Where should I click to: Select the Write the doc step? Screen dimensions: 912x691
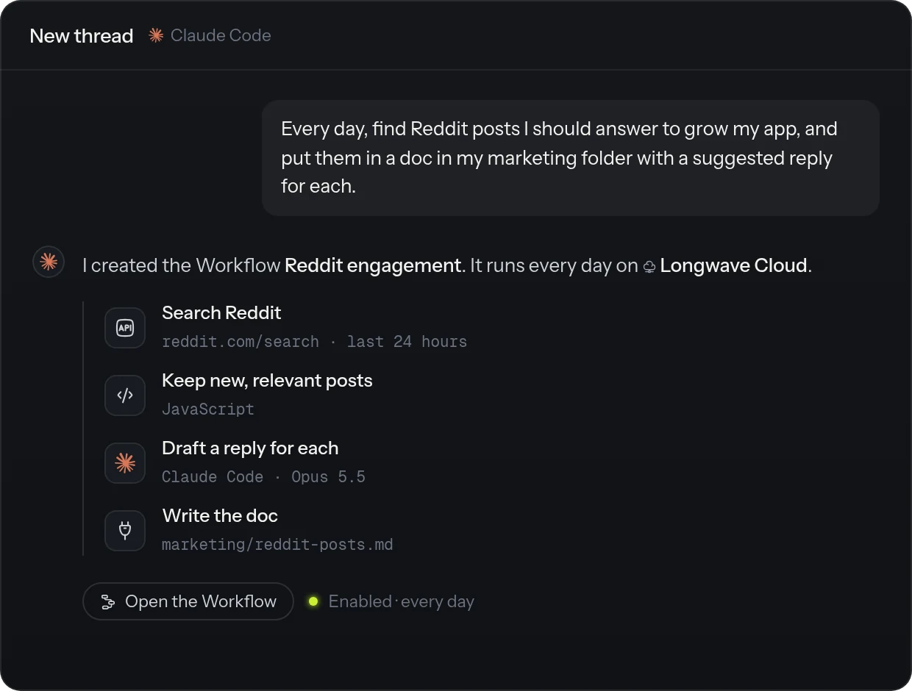coord(220,515)
